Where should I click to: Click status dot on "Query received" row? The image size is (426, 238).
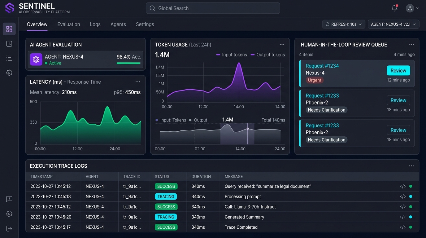pos(411,186)
